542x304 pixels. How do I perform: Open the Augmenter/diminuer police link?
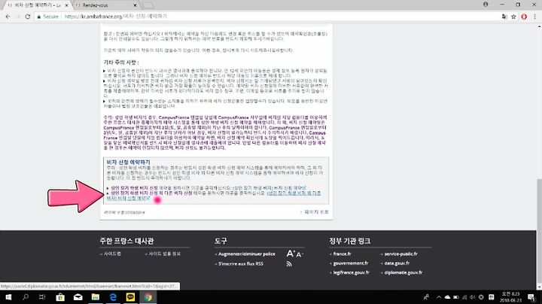click(246, 254)
